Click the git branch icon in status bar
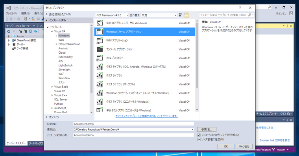The width and height of the screenshot is (299, 156). (x=273, y=150)
